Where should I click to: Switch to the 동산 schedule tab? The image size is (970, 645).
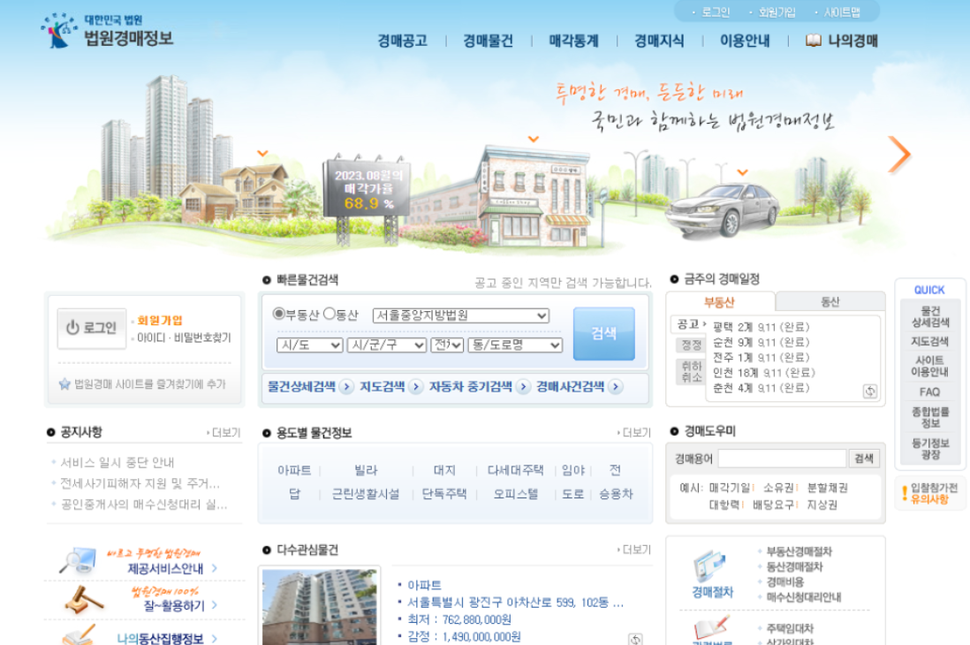(830, 302)
